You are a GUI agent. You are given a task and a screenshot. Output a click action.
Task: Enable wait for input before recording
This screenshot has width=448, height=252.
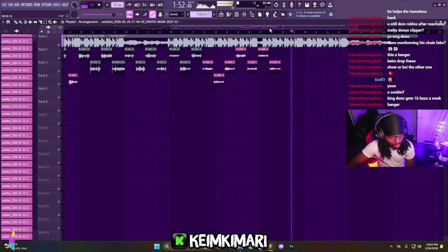click(137, 5)
